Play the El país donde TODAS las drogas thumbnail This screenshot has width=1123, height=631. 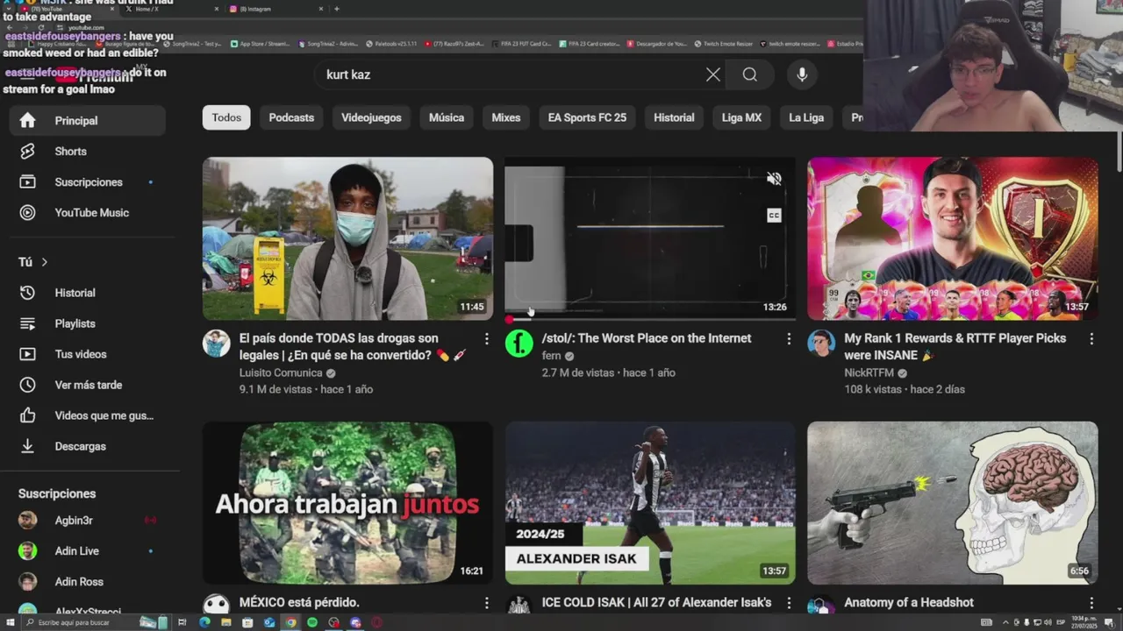pyautogui.click(x=347, y=238)
